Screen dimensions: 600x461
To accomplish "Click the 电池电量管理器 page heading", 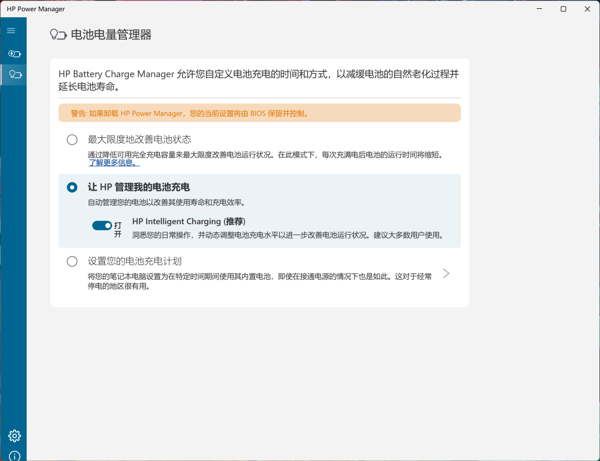I will click(x=111, y=35).
